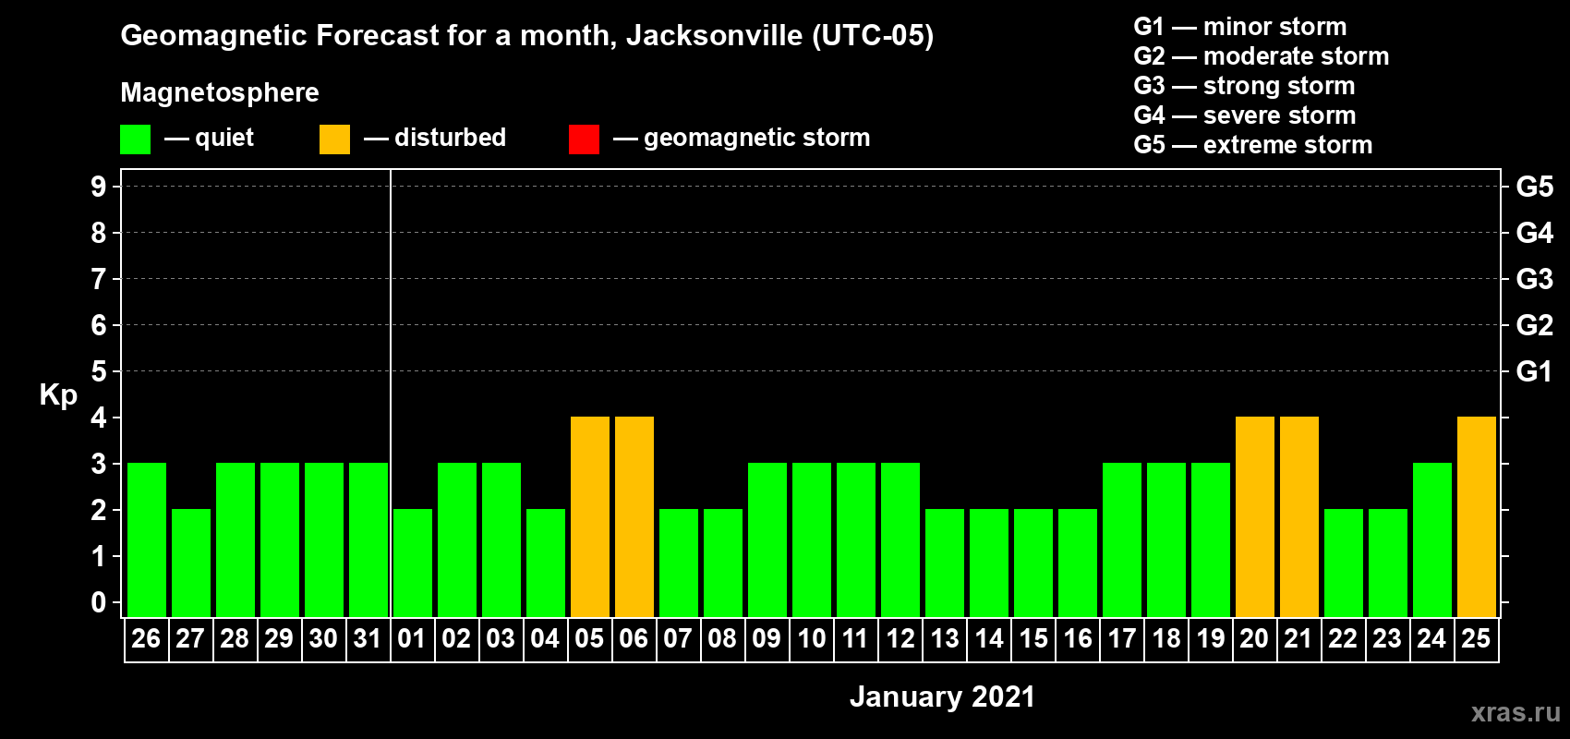Click the Magnetosphere heading
The width and height of the screenshot is (1570, 739).
220,92
